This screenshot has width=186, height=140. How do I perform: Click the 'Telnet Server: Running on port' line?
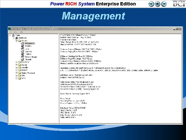coord(75,94)
